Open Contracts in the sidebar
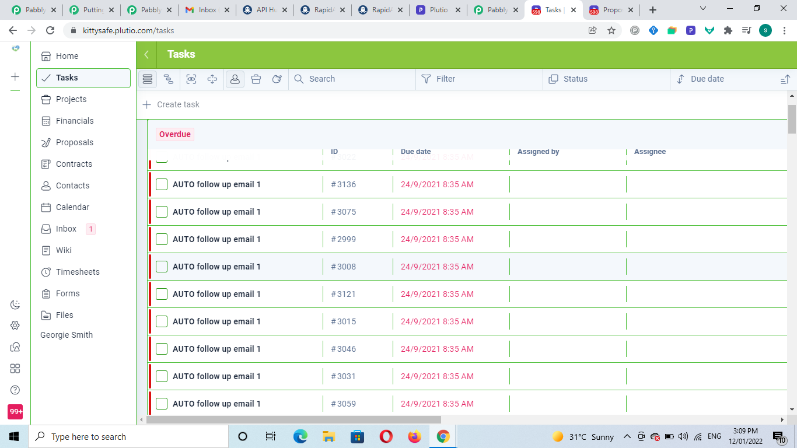Image resolution: width=797 pixels, height=448 pixels. (x=83, y=164)
